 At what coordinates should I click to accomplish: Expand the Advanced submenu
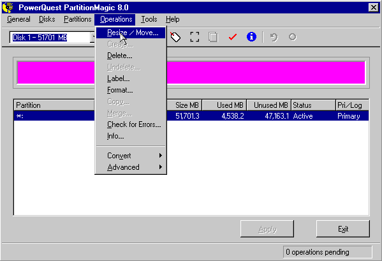pyautogui.click(x=131, y=167)
